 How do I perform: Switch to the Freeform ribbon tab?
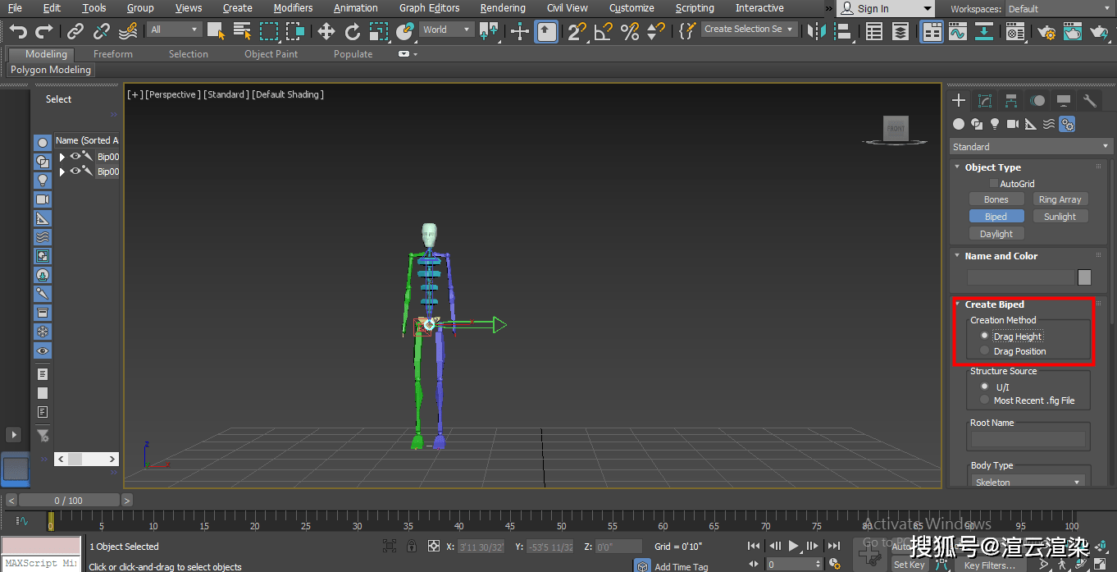click(x=113, y=54)
